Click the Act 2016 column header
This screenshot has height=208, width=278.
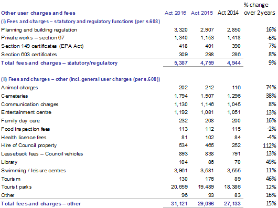click(175, 13)
